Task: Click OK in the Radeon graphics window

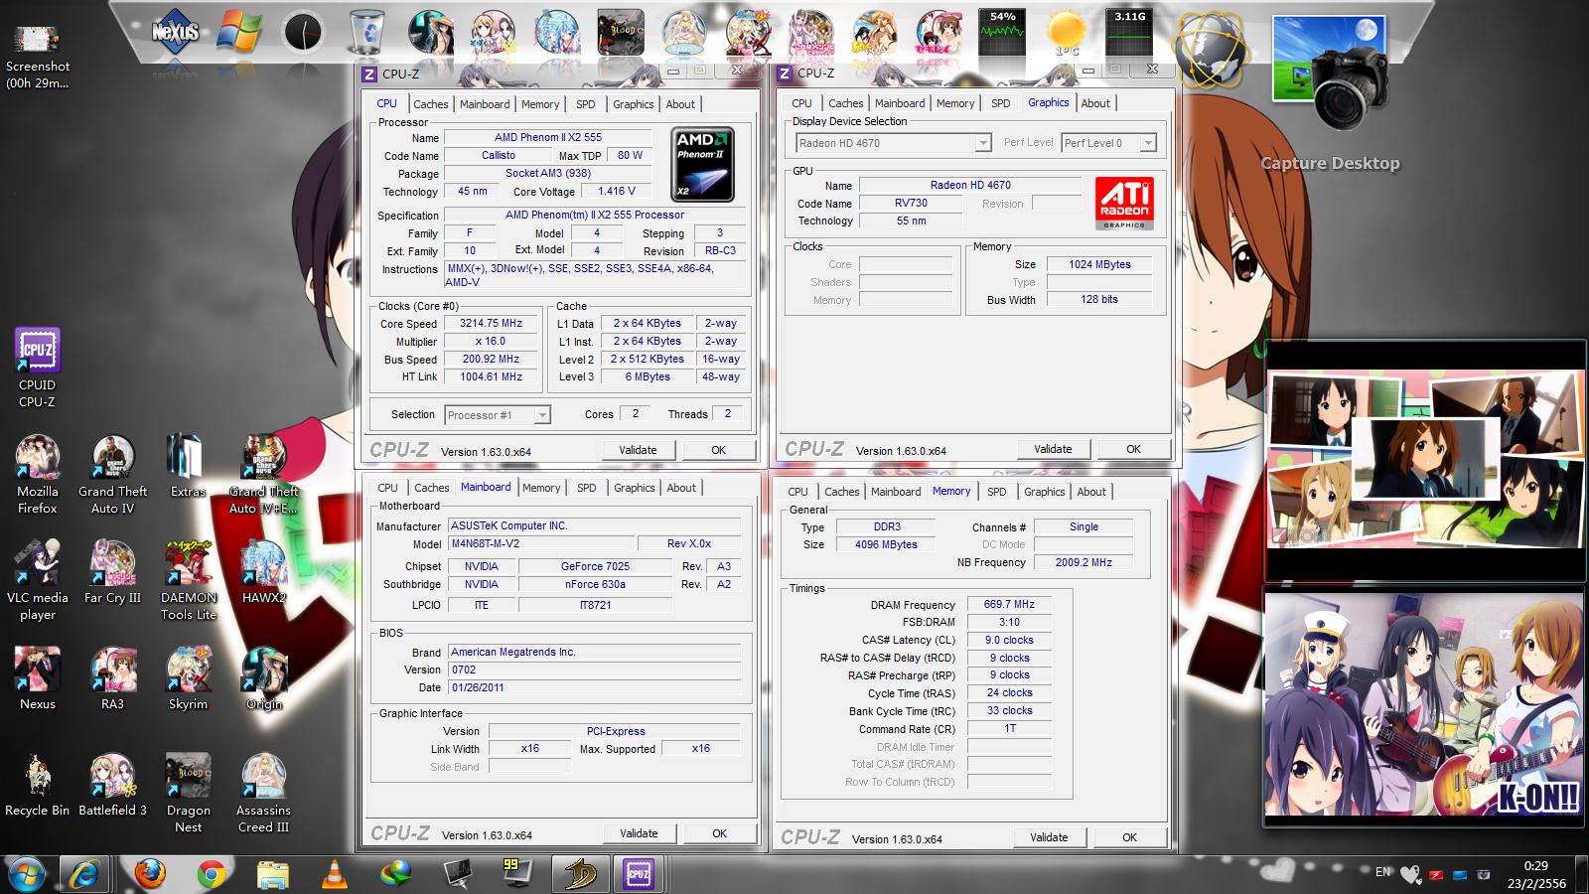Action: pos(1133,449)
